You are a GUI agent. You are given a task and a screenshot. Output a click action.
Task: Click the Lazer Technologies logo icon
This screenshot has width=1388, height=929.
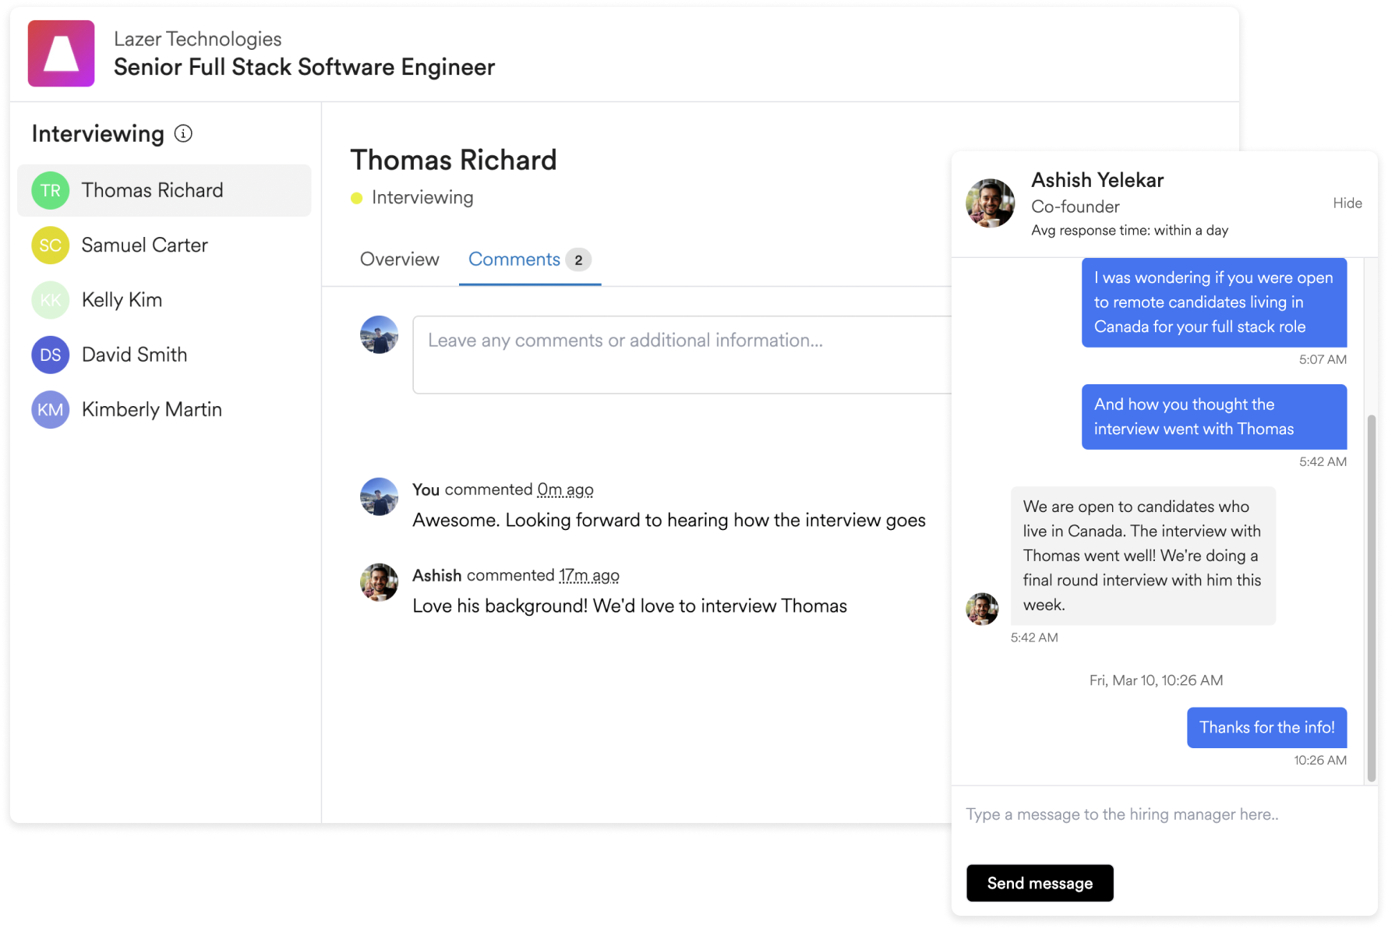[x=61, y=53]
